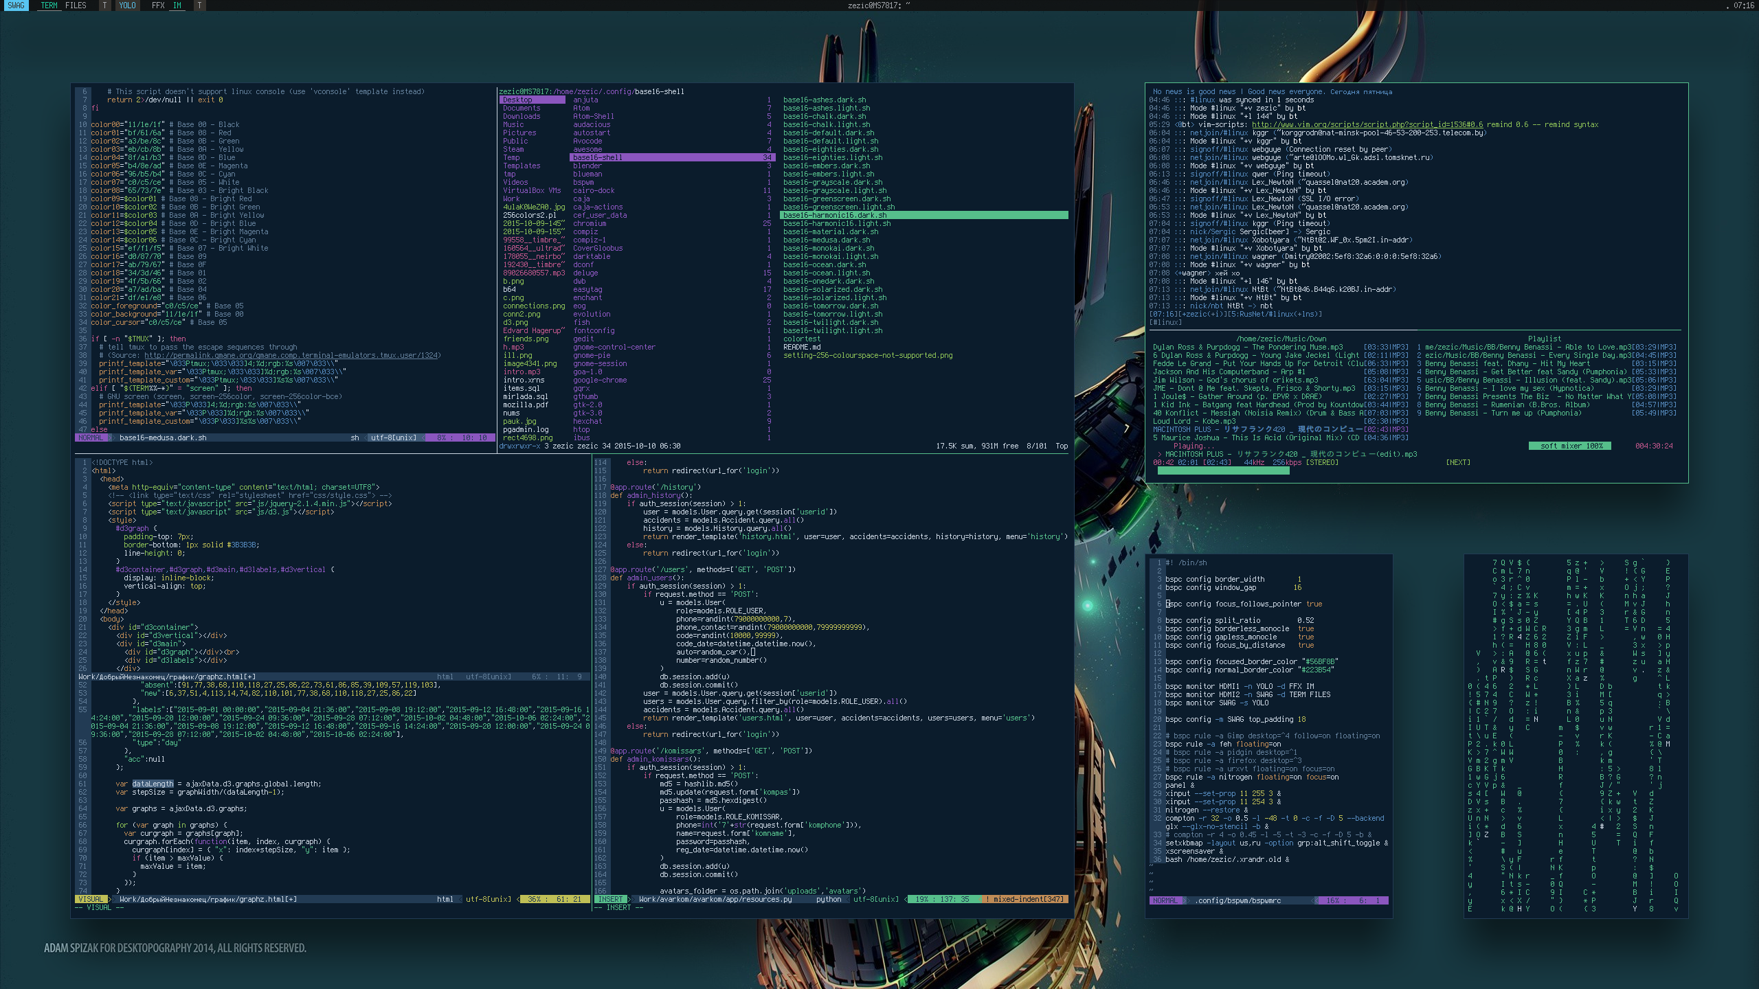Viewport: 1759px width, 989px height.
Task: Focus the [#linux] IRC input line
Action: point(1165,322)
